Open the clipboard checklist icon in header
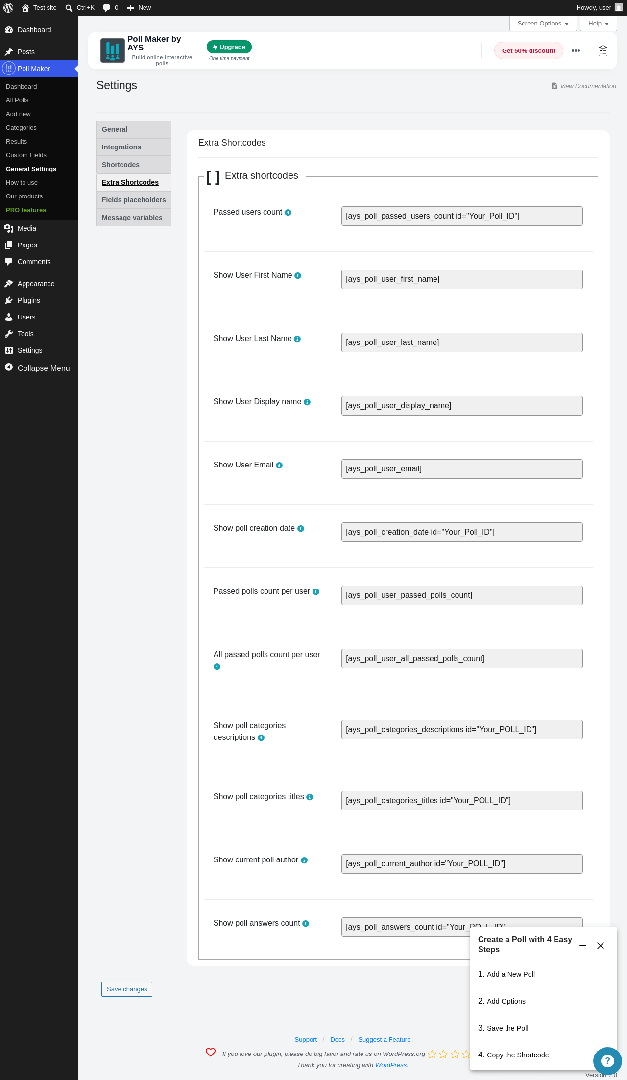The height and width of the screenshot is (1080, 627). (603, 50)
